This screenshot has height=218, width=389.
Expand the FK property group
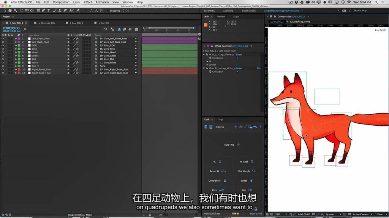click(x=207, y=61)
